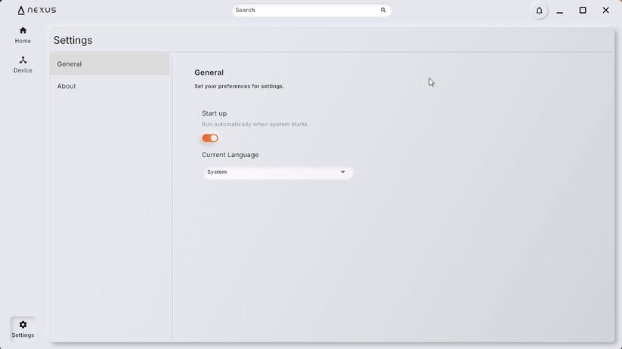Open the notifications bell
Viewport: 622px width, 349px height.
pyautogui.click(x=539, y=11)
